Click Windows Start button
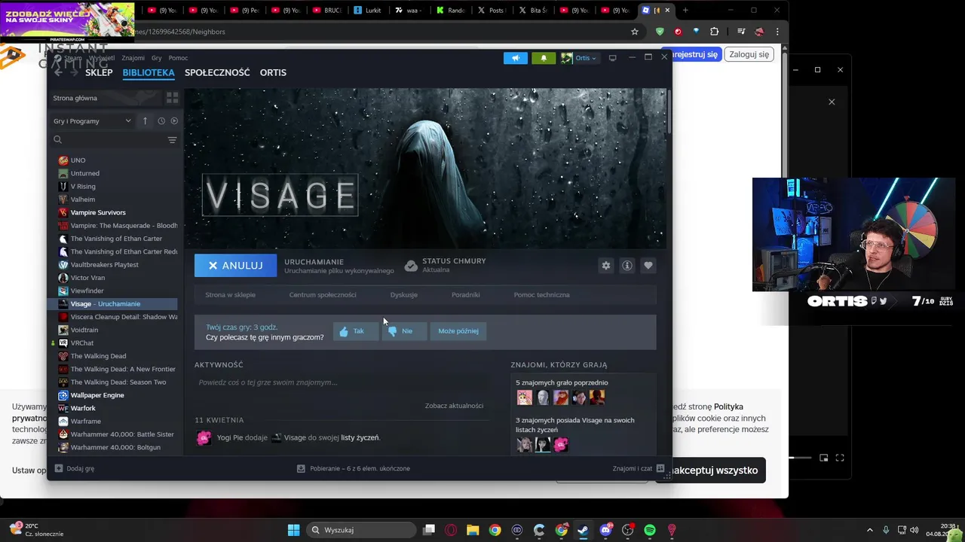The height and width of the screenshot is (542, 965). point(293,530)
